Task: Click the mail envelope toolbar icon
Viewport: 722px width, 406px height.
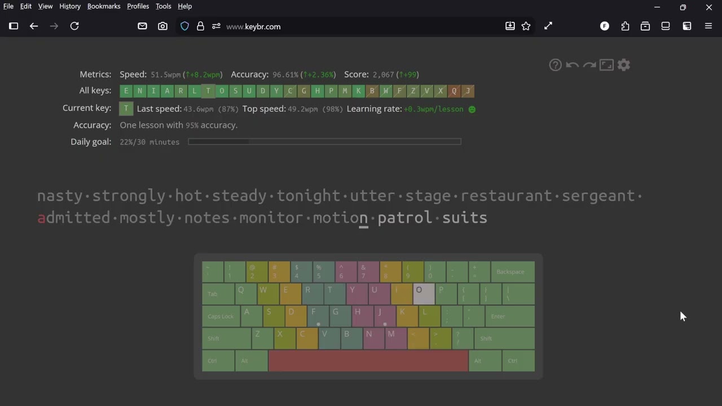Action: point(142,26)
